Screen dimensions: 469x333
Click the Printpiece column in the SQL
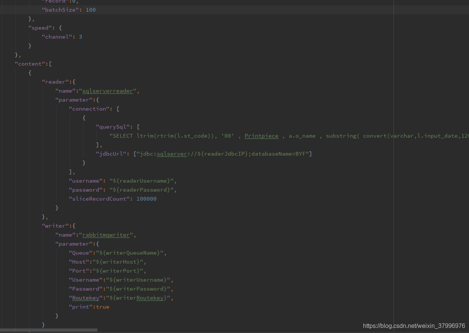pos(262,136)
